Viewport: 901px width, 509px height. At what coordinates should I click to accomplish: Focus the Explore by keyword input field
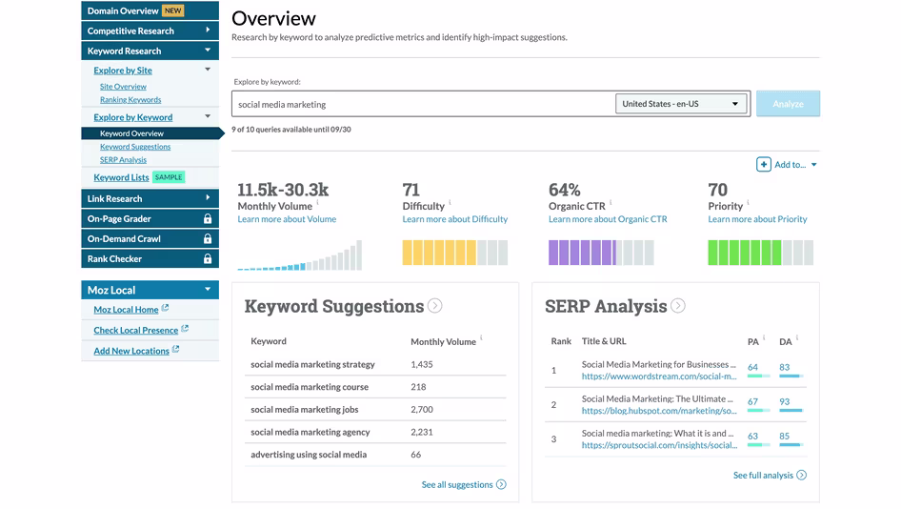click(x=424, y=104)
